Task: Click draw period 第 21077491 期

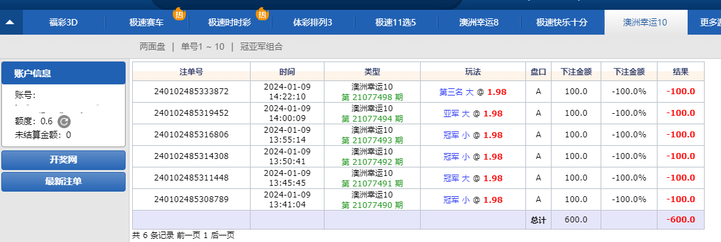Action: (372, 184)
